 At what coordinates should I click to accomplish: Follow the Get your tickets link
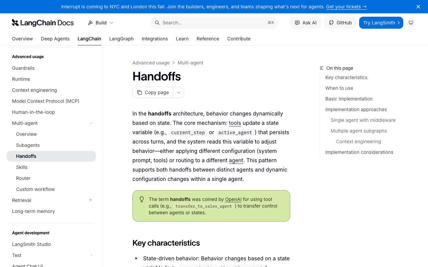coord(346,7)
